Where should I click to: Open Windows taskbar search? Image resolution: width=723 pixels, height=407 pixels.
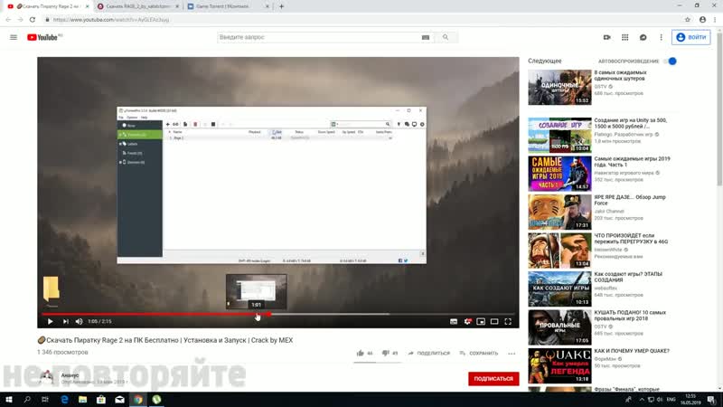(x=27, y=400)
